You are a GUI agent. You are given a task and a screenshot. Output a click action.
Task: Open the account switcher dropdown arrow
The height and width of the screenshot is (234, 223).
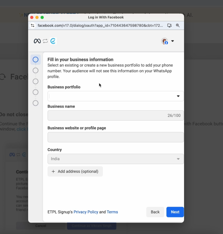[172, 41]
